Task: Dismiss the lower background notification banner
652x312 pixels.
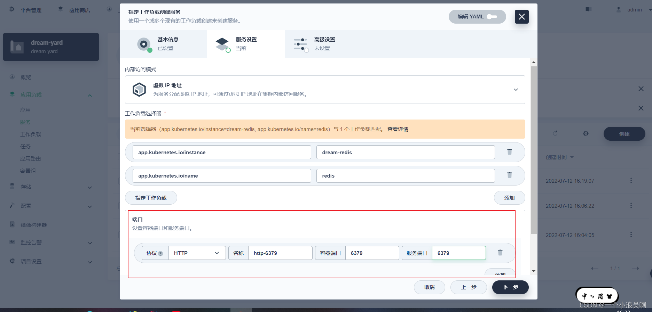Action: (x=641, y=108)
